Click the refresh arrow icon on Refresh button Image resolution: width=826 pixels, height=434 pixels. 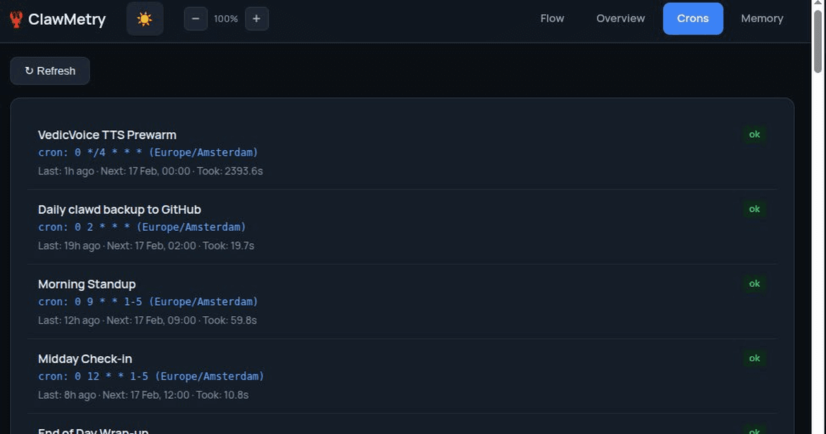29,70
